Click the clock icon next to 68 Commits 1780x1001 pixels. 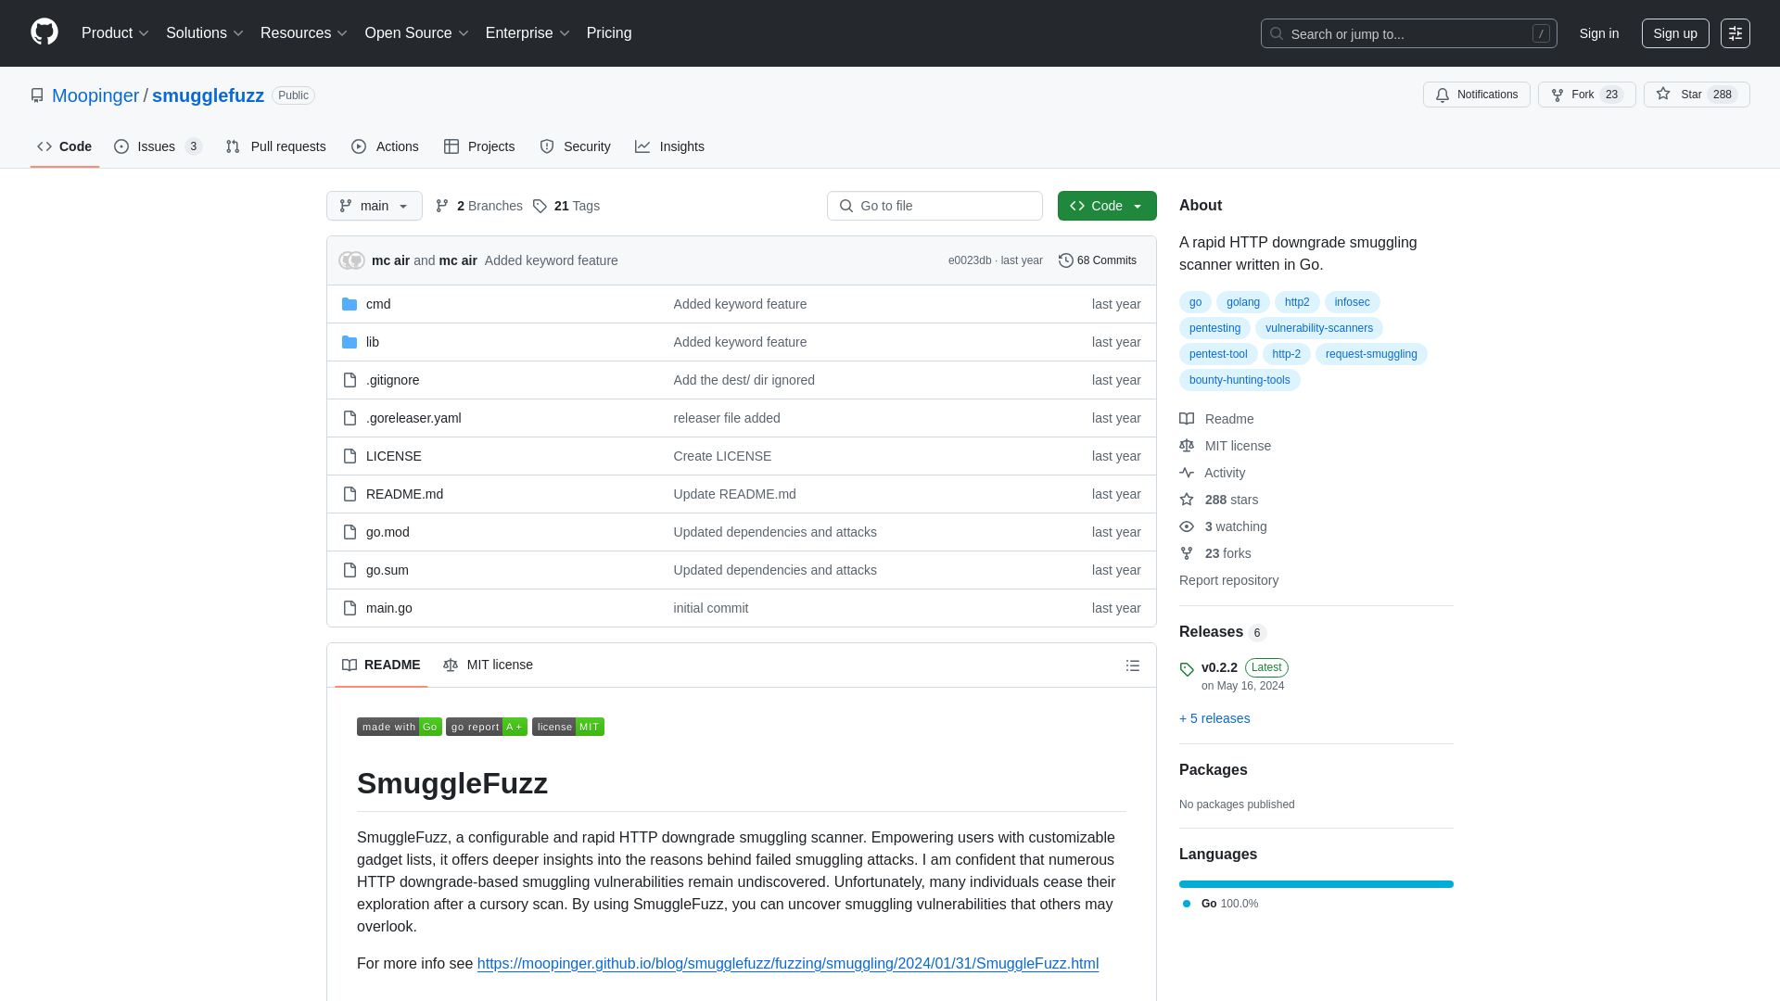coord(1066,260)
